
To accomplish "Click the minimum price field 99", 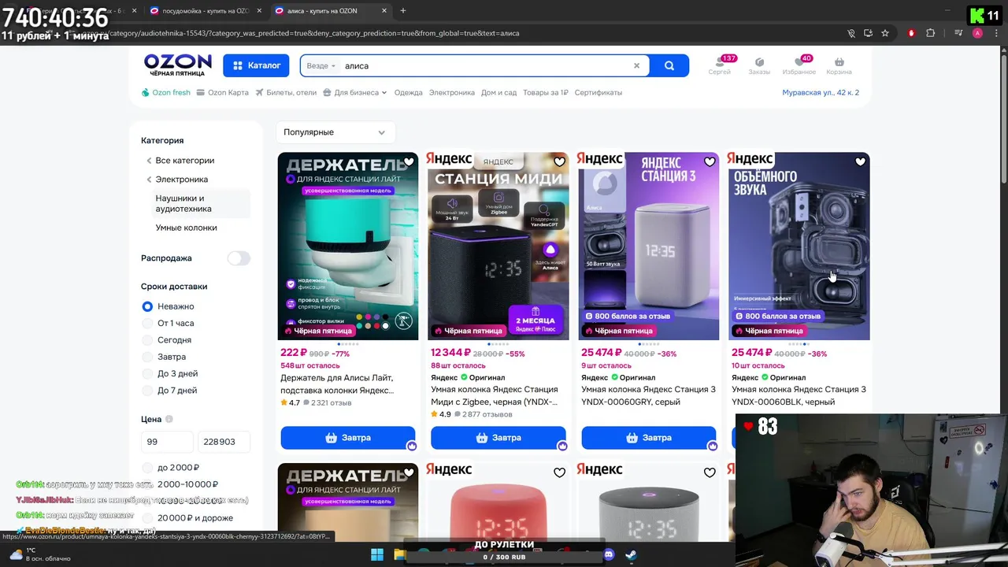I will pos(166,442).
